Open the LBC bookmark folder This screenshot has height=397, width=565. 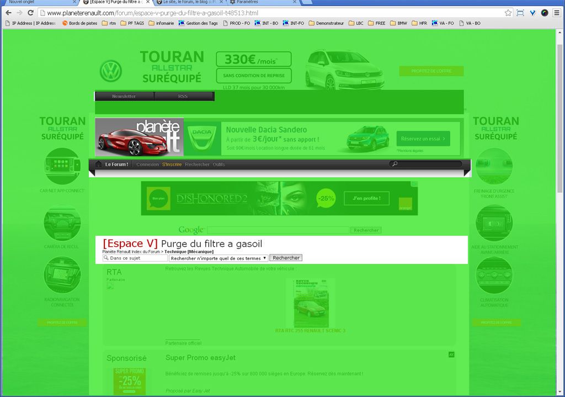point(356,23)
